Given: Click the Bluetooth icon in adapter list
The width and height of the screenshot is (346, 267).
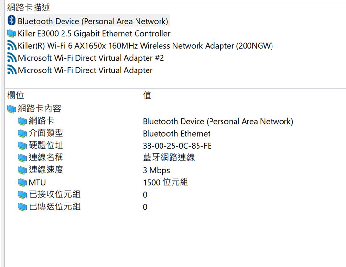Looking at the screenshot, I should pos(12,21).
